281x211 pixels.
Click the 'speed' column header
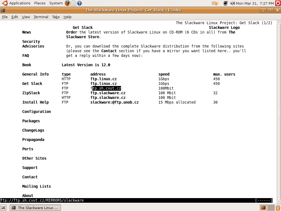pyautogui.click(x=164, y=74)
